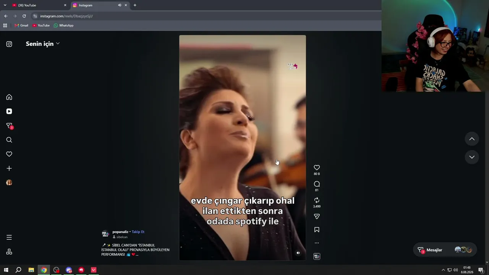
Task: Mute the Instagram tab via speaker icon
Action: [x=120, y=5]
